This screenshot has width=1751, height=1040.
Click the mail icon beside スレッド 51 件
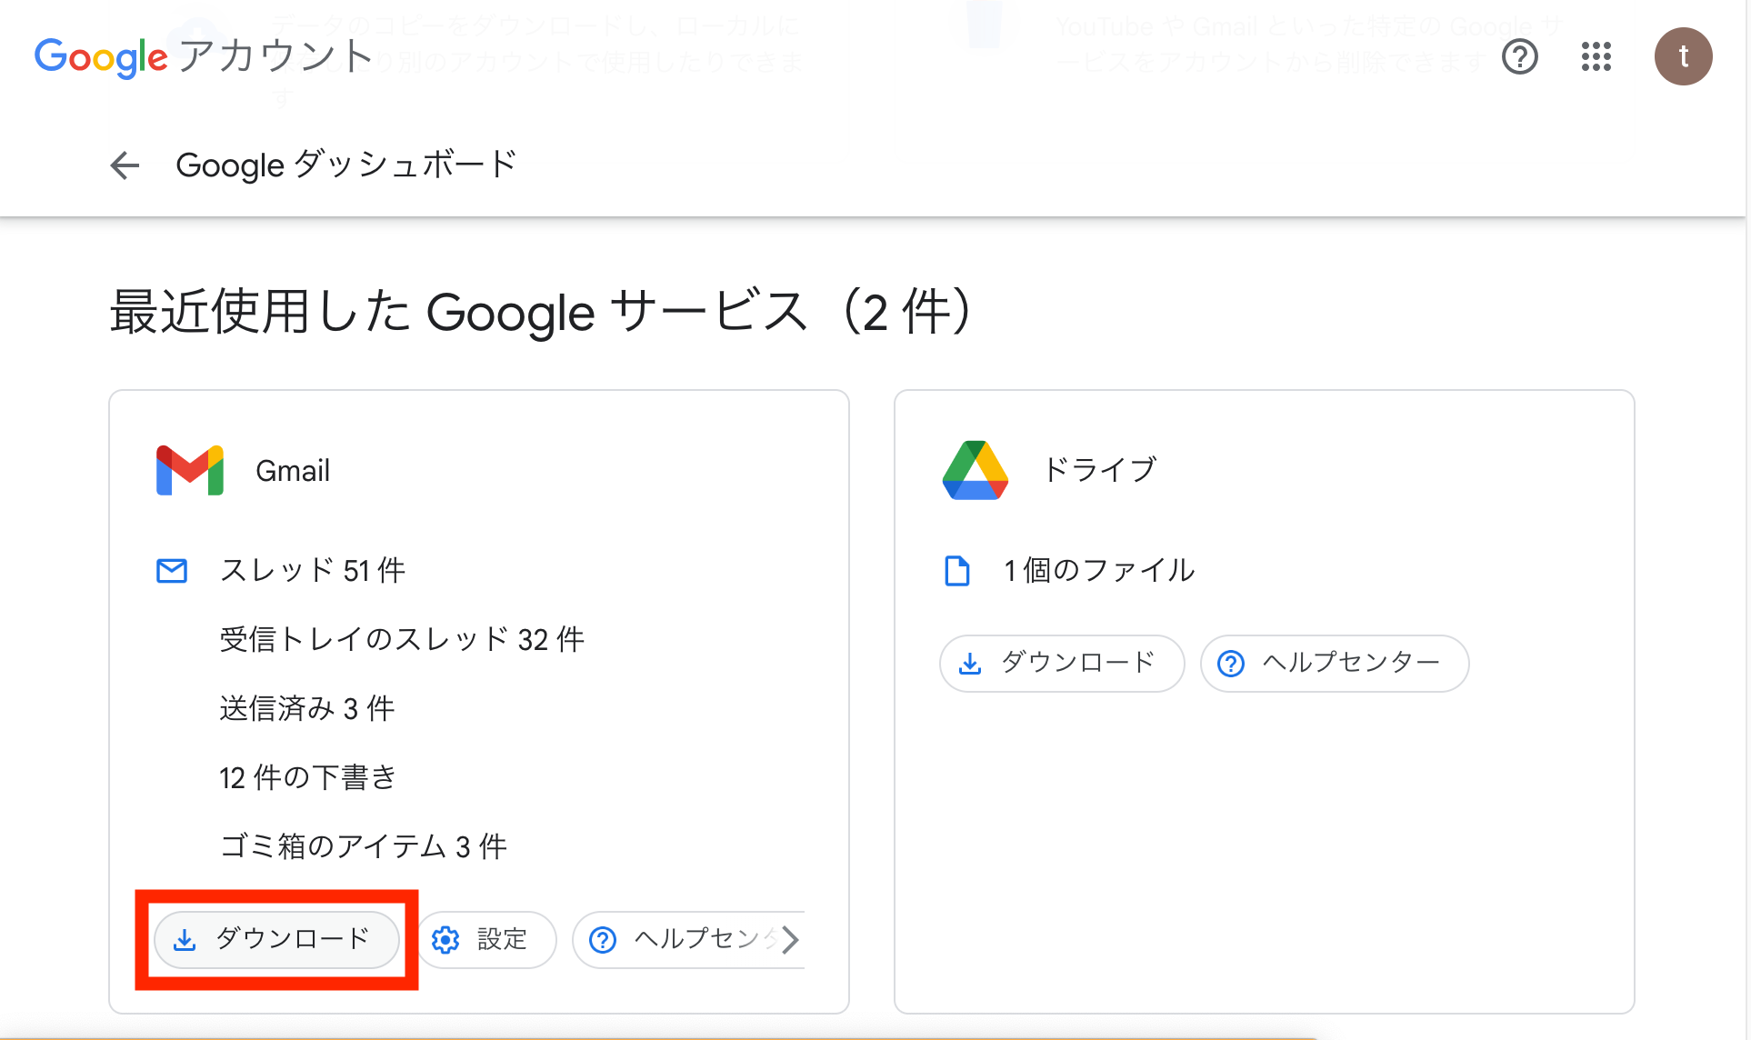click(x=172, y=571)
